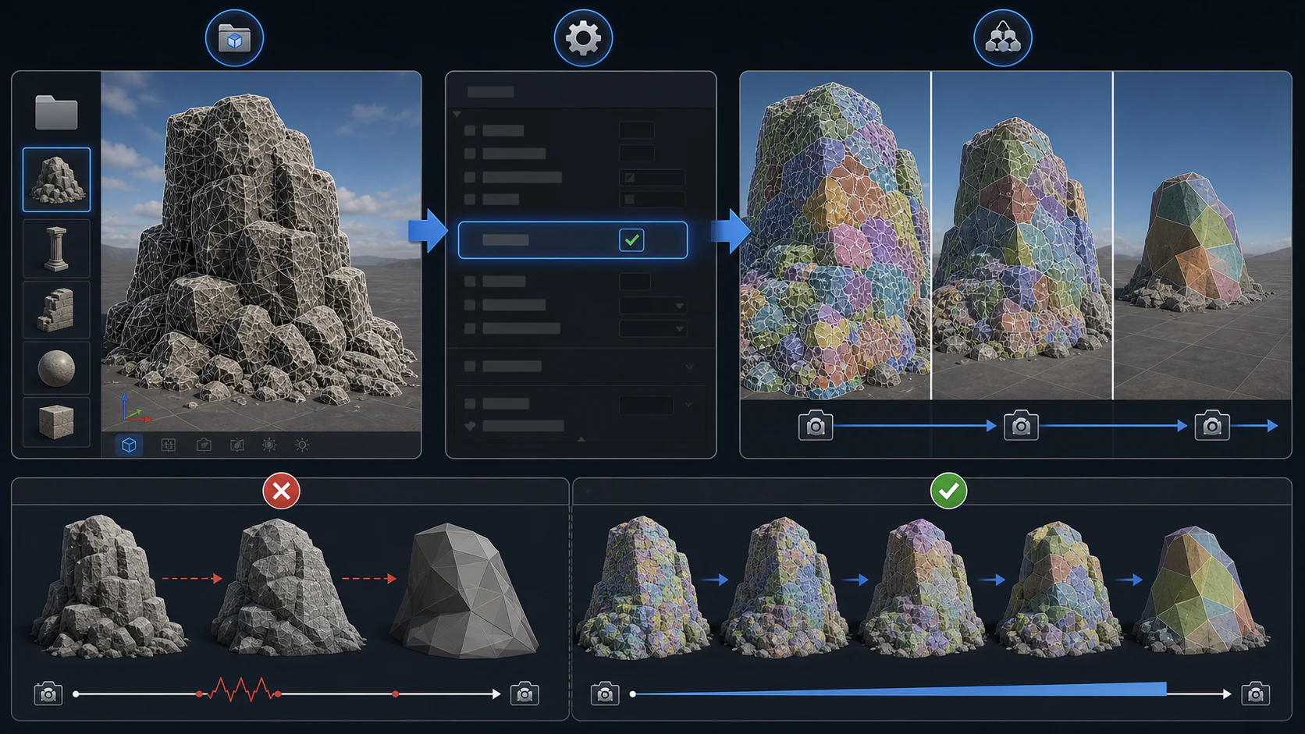Click the camera icon ending the red timeline
Image resolution: width=1305 pixels, height=734 pixels.
tap(524, 693)
